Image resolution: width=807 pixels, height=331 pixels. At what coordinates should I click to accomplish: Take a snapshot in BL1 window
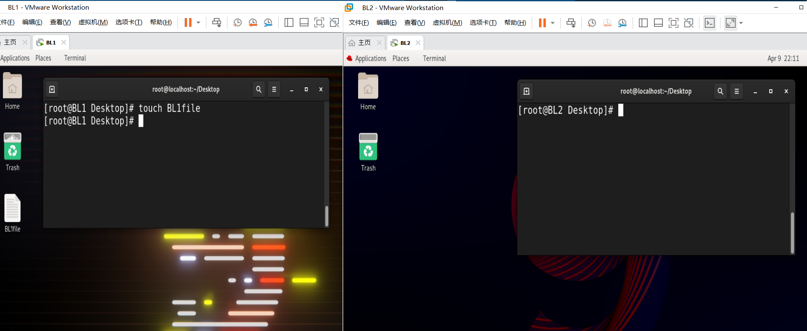(237, 23)
